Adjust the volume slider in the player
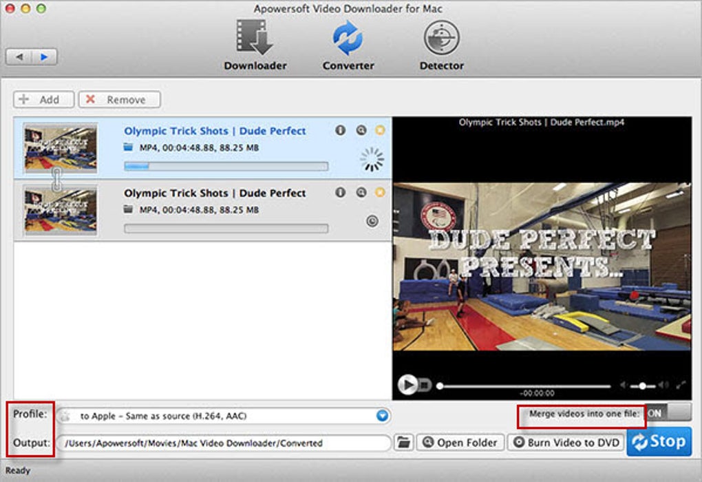The image size is (702, 482). click(x=642, y=386)
